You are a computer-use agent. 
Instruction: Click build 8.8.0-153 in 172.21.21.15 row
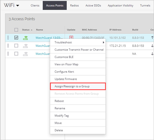point(138,46)
